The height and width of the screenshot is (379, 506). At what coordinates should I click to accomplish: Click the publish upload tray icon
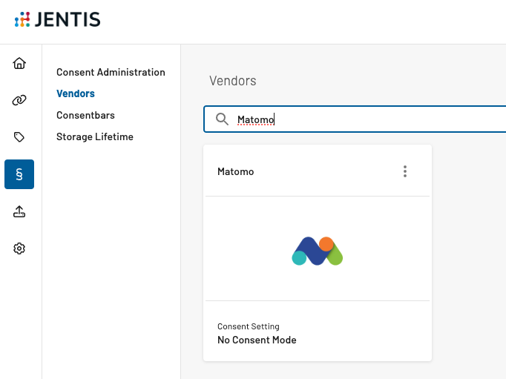20,211
